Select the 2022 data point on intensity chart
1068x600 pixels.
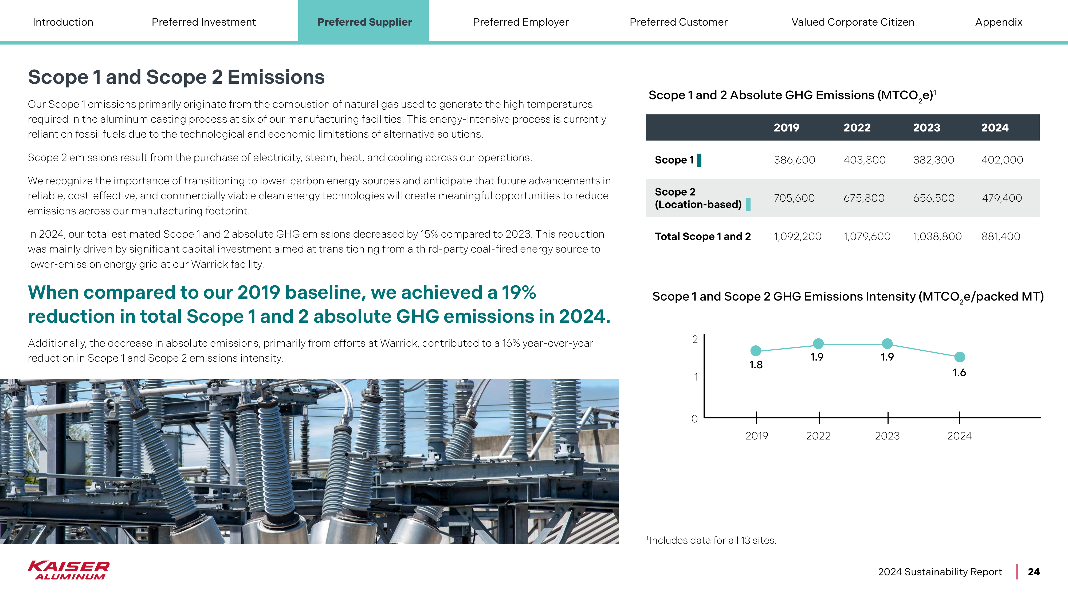[818, 343]
